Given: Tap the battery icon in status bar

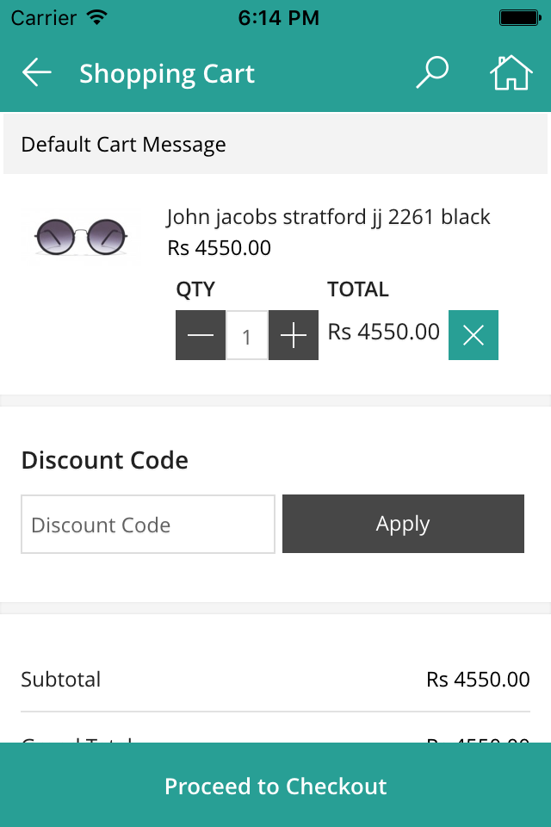Looking at the screenshot, I should click(x=519, y=17).
